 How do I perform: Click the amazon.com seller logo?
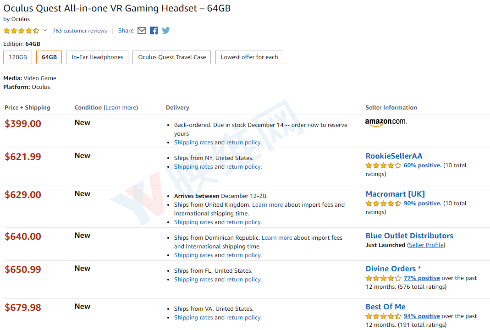point(386,122)
